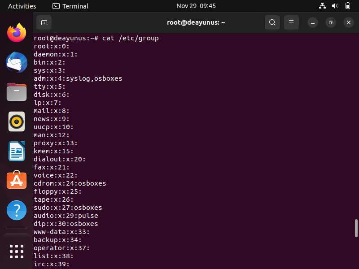Open Thunderbird mail from dock
The image size is (359, 269).
tap(17, 62)
